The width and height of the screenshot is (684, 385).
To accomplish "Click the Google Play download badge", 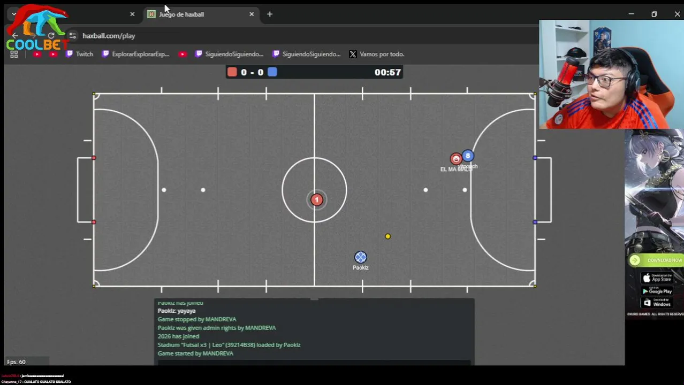I will pos(657,291).
